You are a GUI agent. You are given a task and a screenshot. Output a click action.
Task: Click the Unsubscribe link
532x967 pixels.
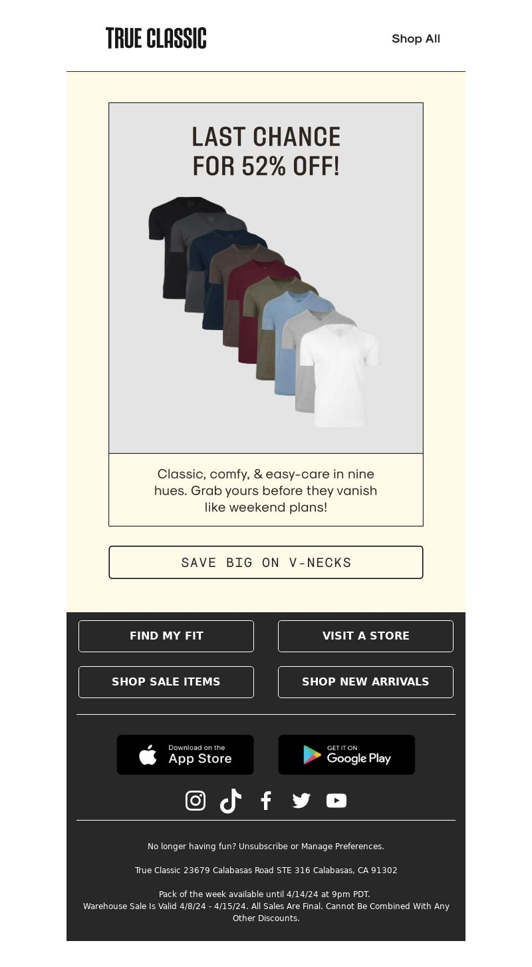(x=263, y=847)
